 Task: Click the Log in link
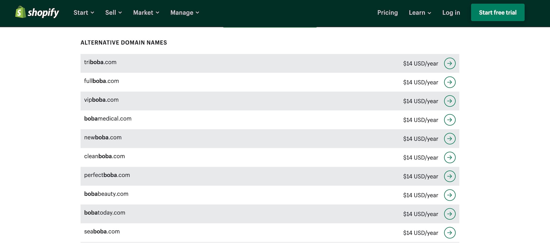[x=451, y=13]
